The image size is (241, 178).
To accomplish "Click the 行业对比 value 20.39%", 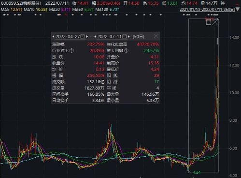I will click(97, 51).
